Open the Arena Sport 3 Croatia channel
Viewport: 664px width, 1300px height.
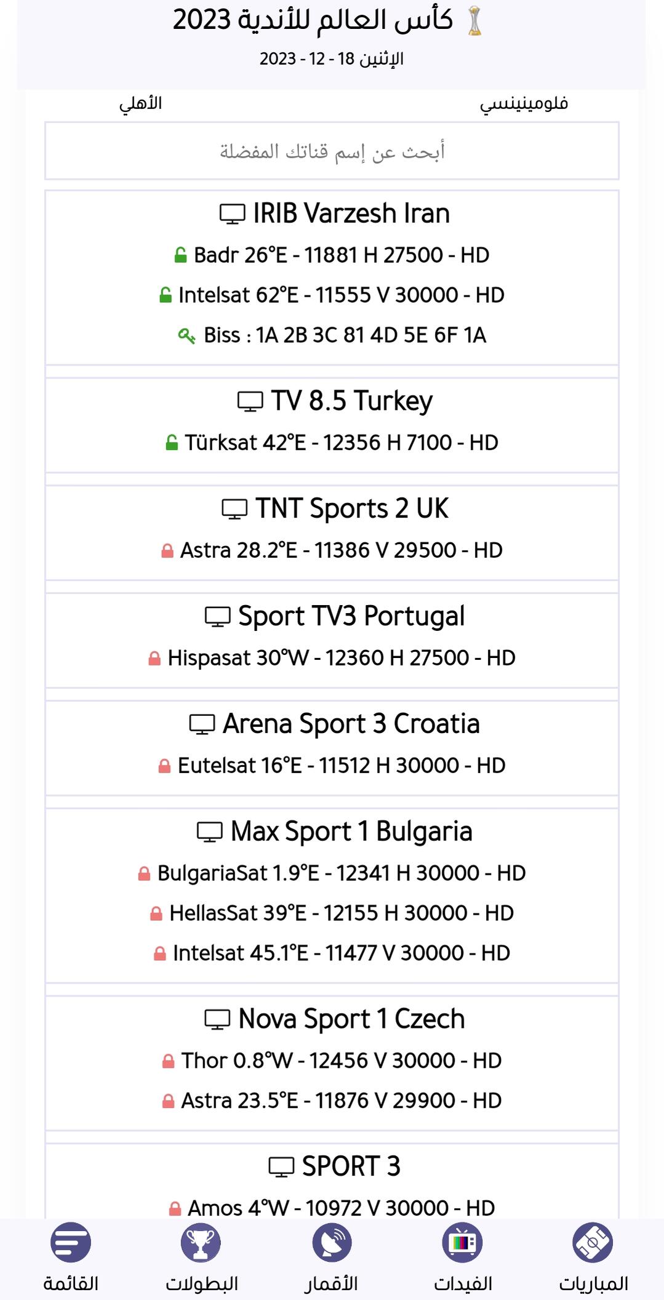351,724
